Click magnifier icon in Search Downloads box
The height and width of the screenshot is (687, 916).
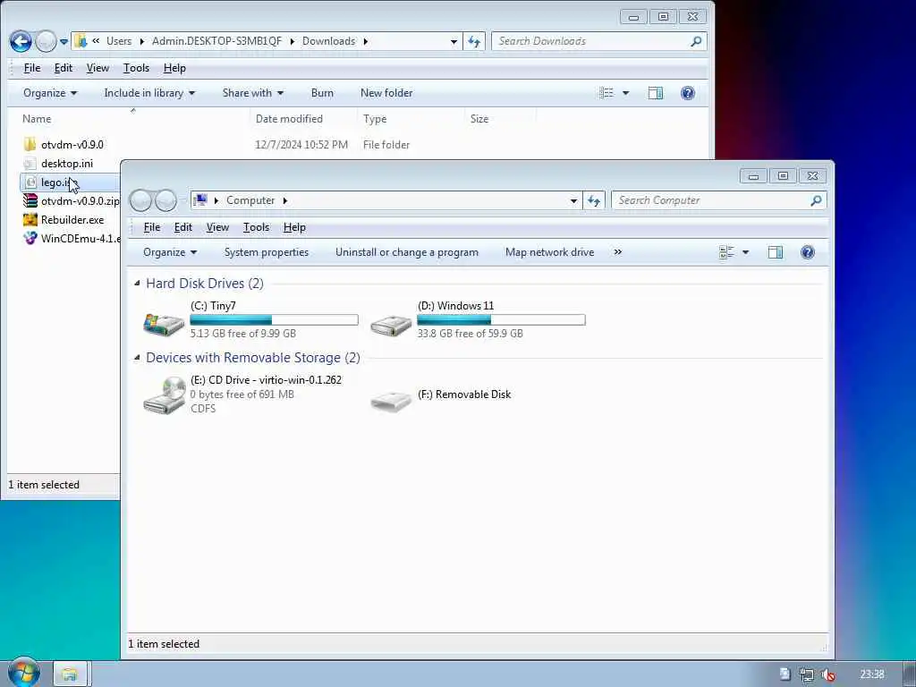click(x=696, y=41)
